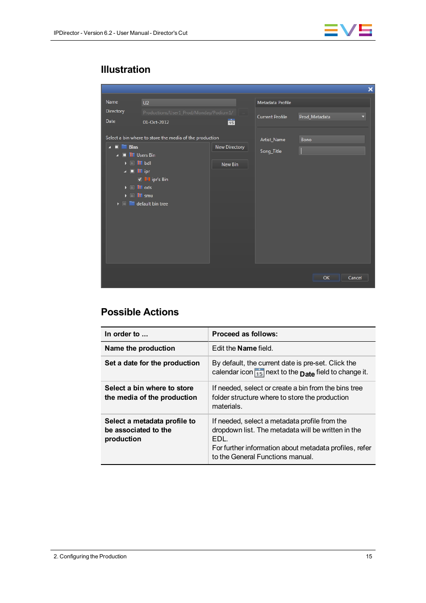Click the 'Proceed as follows:' column header
Screen dimensions: 426x603
292,334
